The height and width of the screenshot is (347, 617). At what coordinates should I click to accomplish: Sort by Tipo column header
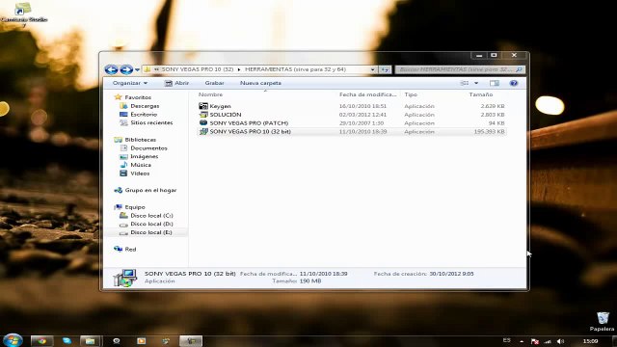point(411,94)
